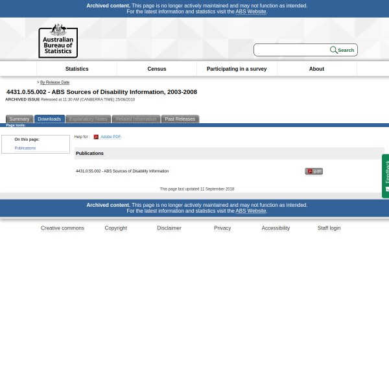
Task: Open the Census menu
Action: [156, 69]
